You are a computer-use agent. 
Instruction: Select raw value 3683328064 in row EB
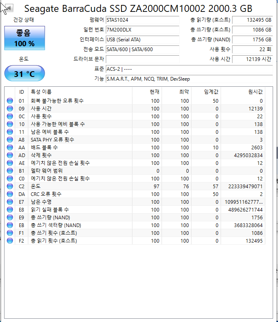pos(248,225)
